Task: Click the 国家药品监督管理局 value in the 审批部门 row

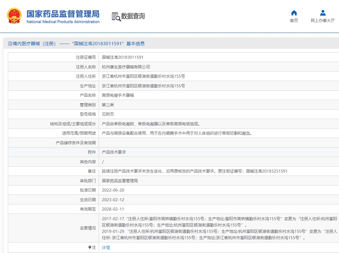Action: 120,181
